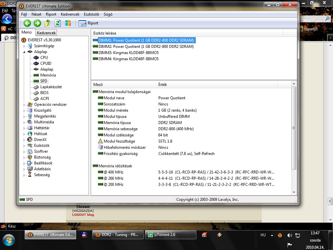Select the @ 200 MHz timing row

pyautogui.click(x=186, y=185)
